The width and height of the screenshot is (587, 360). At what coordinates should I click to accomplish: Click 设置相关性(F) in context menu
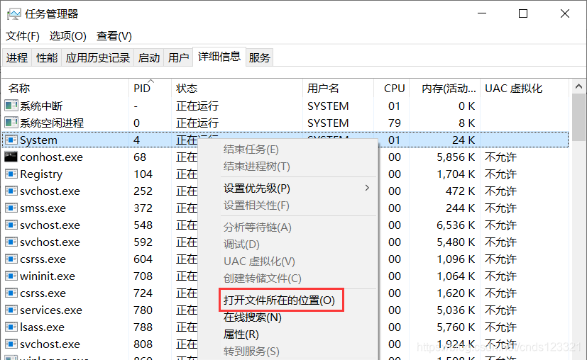[x=256, y=206]
